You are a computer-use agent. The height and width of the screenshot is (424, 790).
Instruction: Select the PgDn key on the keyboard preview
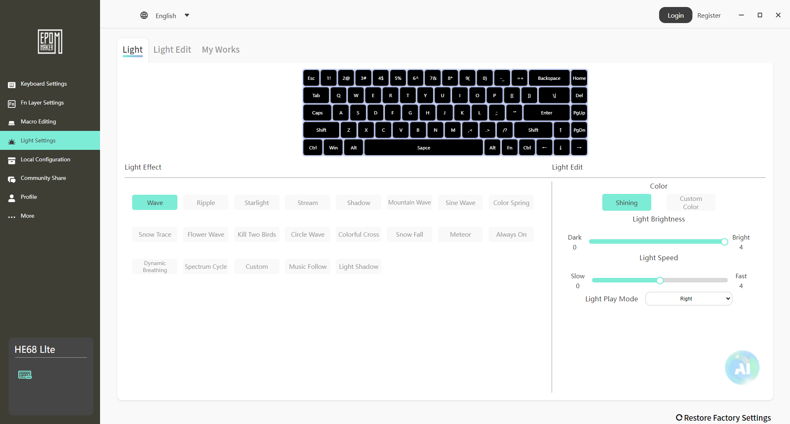[579, 130]
